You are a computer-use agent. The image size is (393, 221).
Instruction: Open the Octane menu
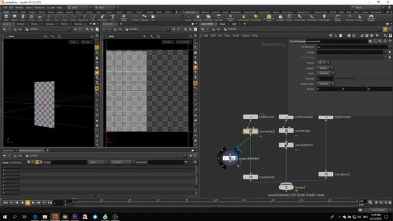[x=50, y=7]
